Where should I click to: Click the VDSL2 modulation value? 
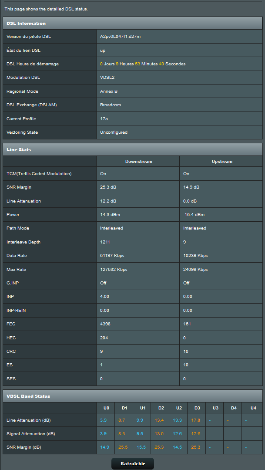pos(107,78)
